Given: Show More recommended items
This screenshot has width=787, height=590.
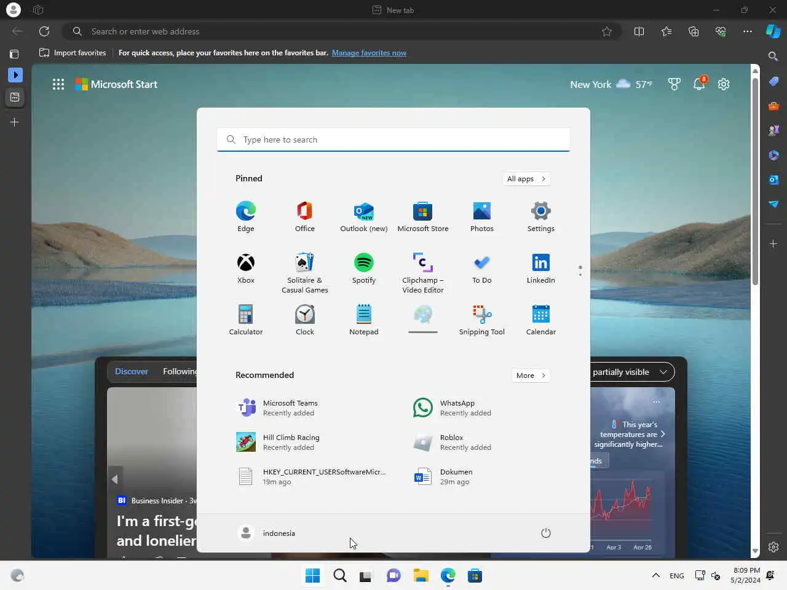Looking at the screenshot, I should pyautogui.click(x=531, y=376).
